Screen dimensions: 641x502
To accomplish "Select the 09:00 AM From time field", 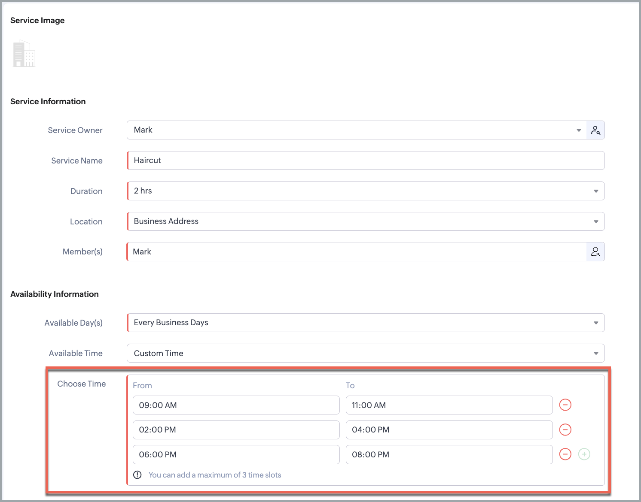I will [x=236, y=405].
